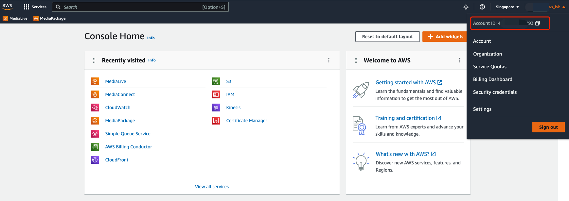Click the CloudFront service icon

pyautogui.click(x=95, y=160)
